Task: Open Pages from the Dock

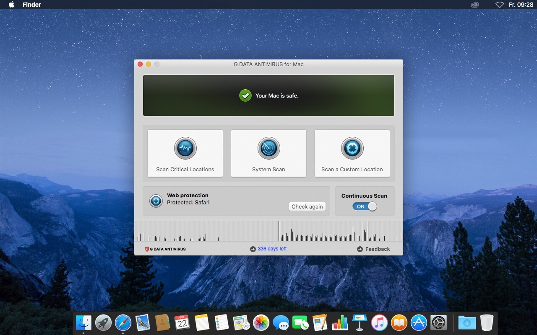Action: [x=320, y=323]
